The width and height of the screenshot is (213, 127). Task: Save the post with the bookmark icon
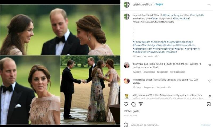[209, 104]
